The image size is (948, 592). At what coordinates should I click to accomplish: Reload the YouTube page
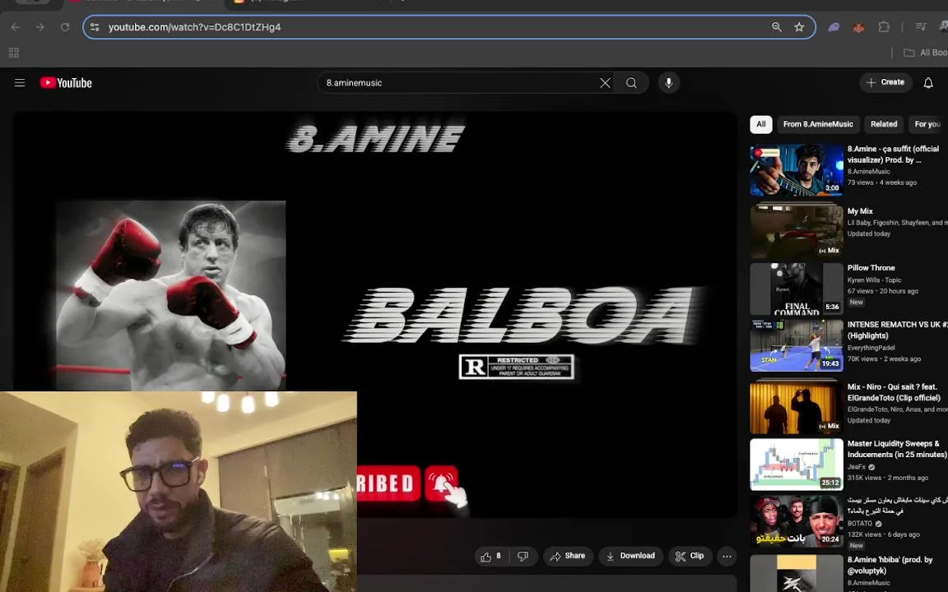point(65,27)
